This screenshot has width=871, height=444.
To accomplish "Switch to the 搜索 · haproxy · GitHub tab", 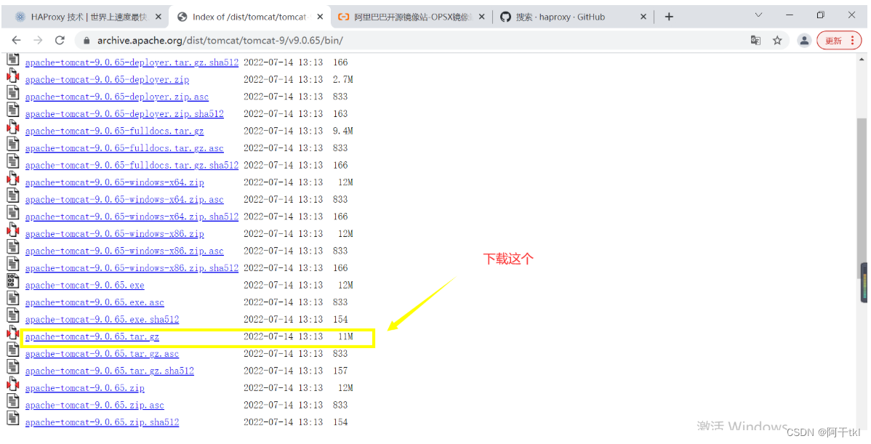I will pos(572,17).
